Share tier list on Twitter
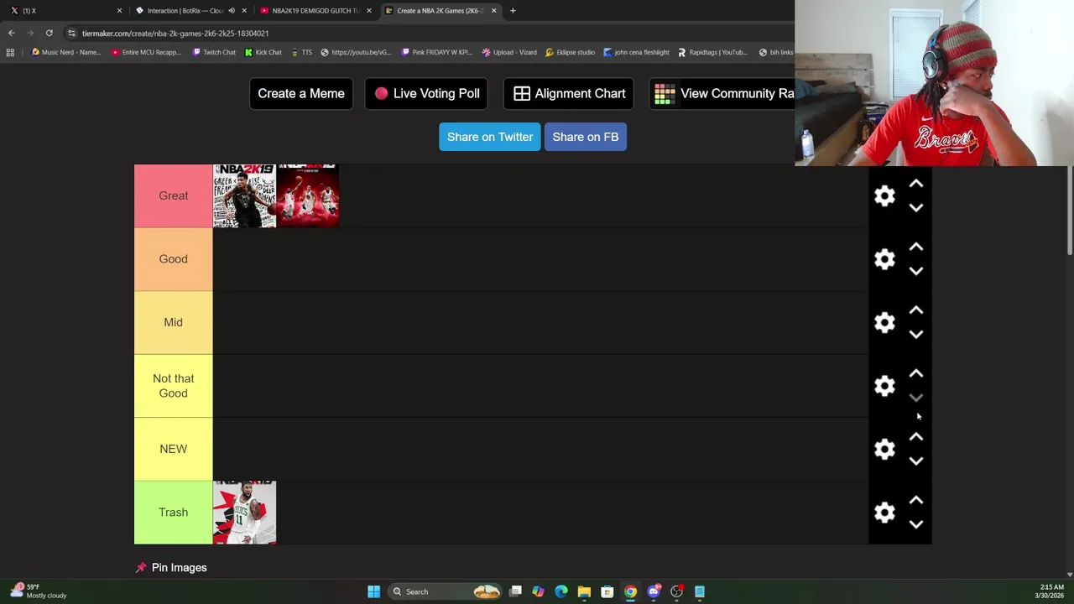The width and height of the screenshot is (1074, 604). coord(490,137)
